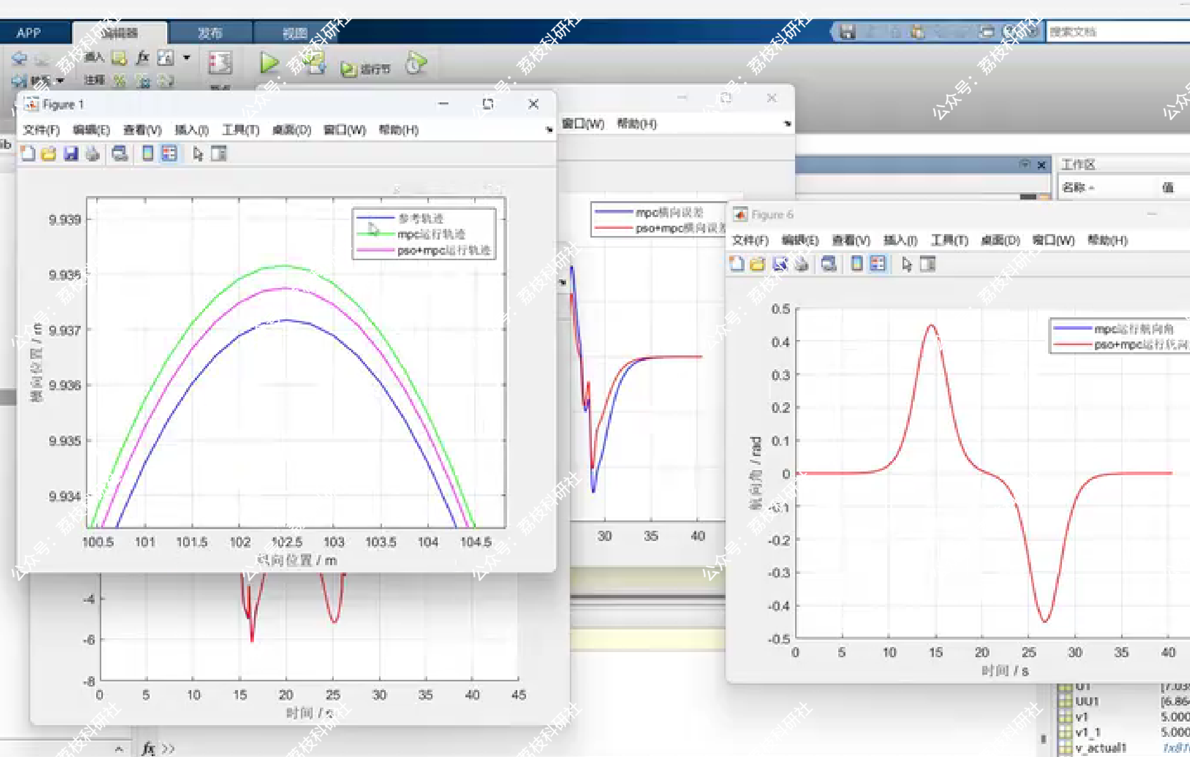
Task: Click the fx insert function icon
Action: pyautogui.click(x=142, y=58)
